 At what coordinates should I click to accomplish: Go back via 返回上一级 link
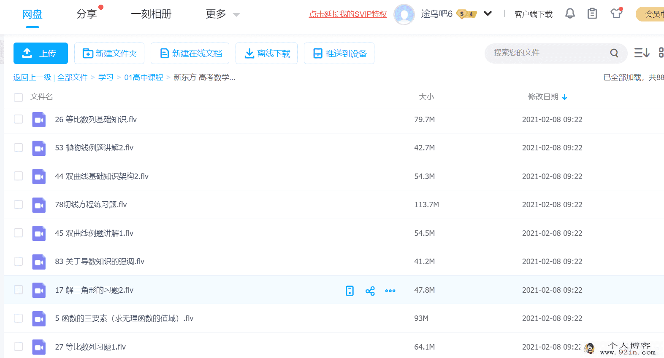[x=32, y=77]
